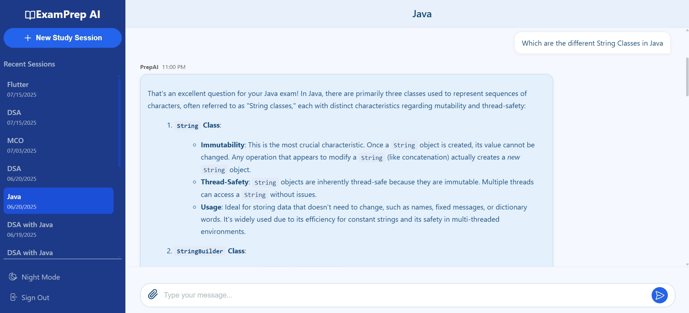The height and width of the screenshot is (313, 689).
Task: Click the plus icon in New Study Session
Action: point(28,38)
